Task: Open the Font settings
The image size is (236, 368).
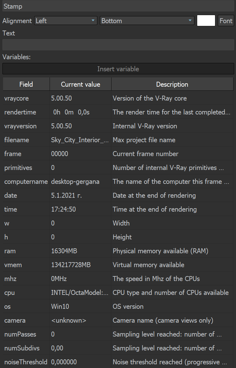Action: pyautogui.click(x=226, y=21)
